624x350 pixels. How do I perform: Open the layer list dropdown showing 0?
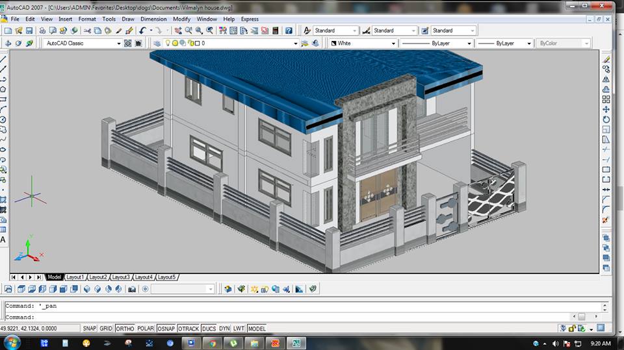pyautogui.click(x=294, y=44)
